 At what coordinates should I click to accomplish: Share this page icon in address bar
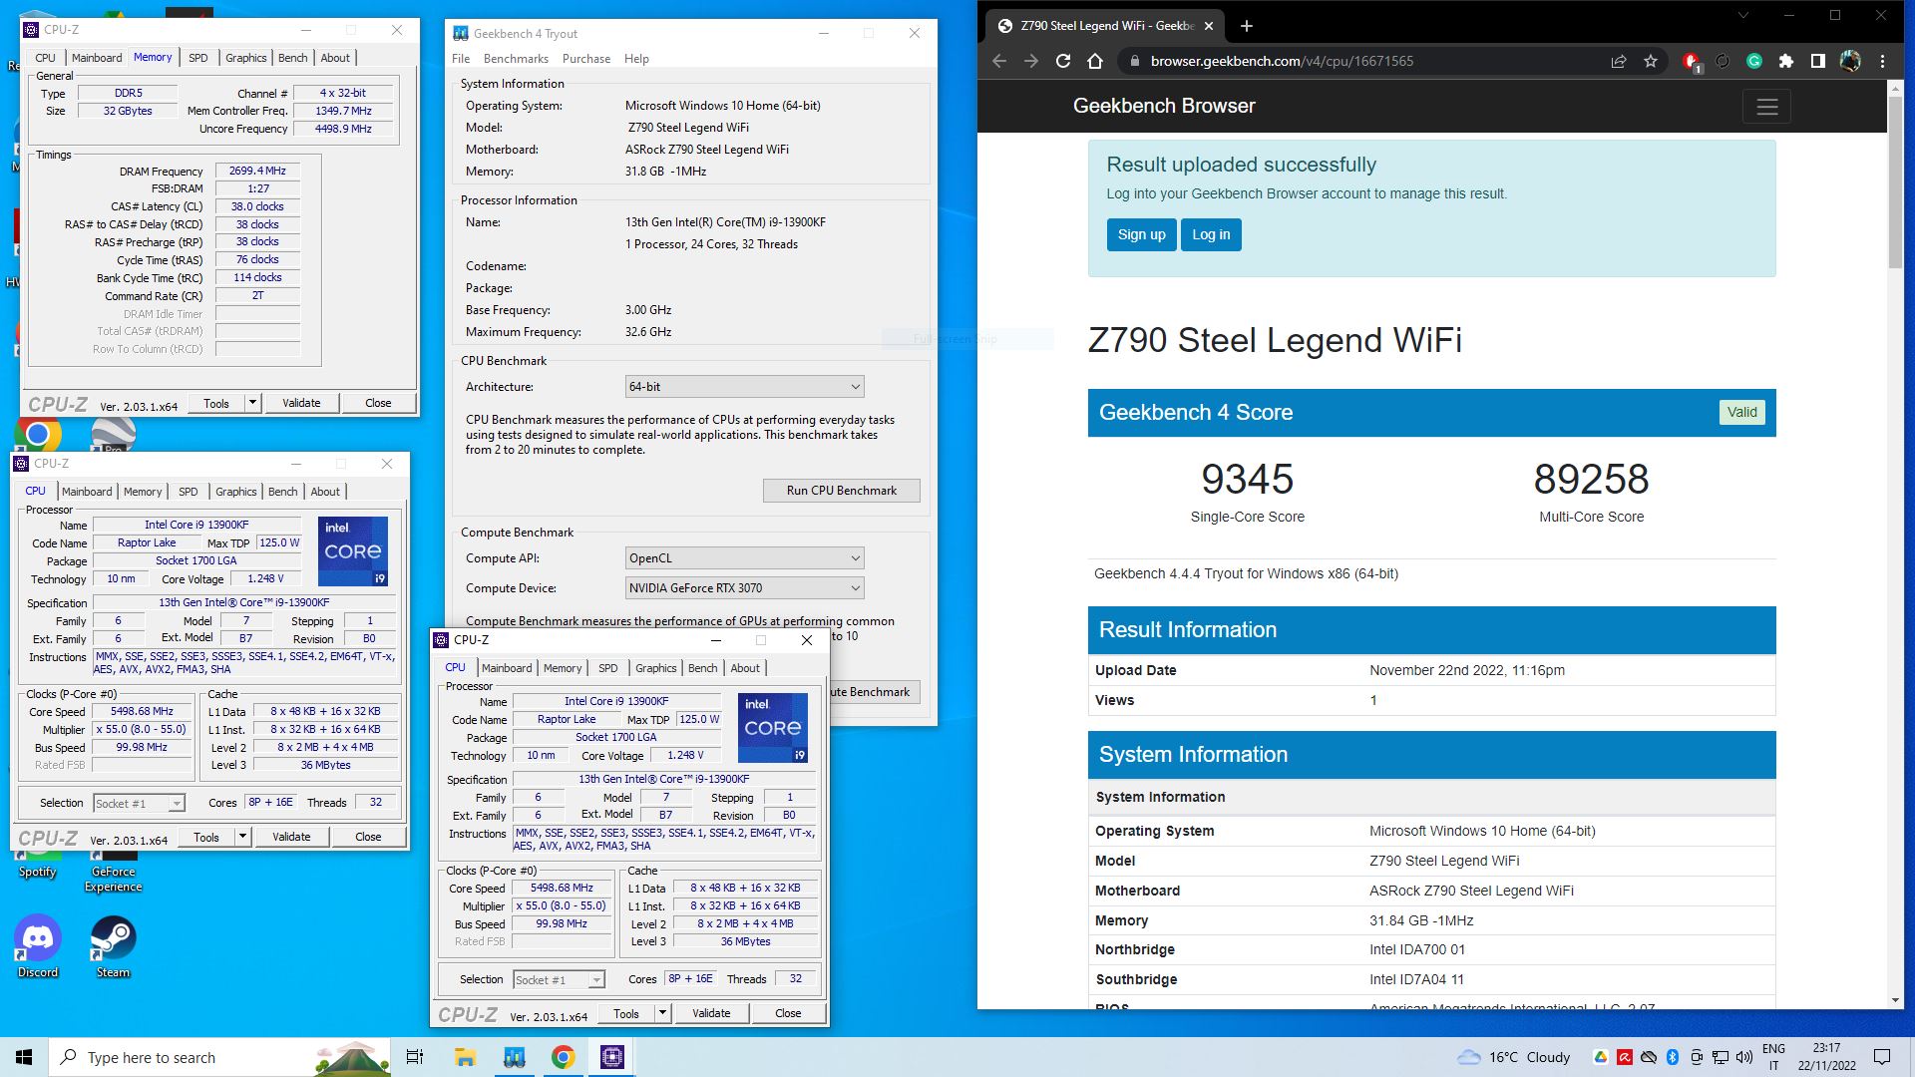pos(1619,61)
